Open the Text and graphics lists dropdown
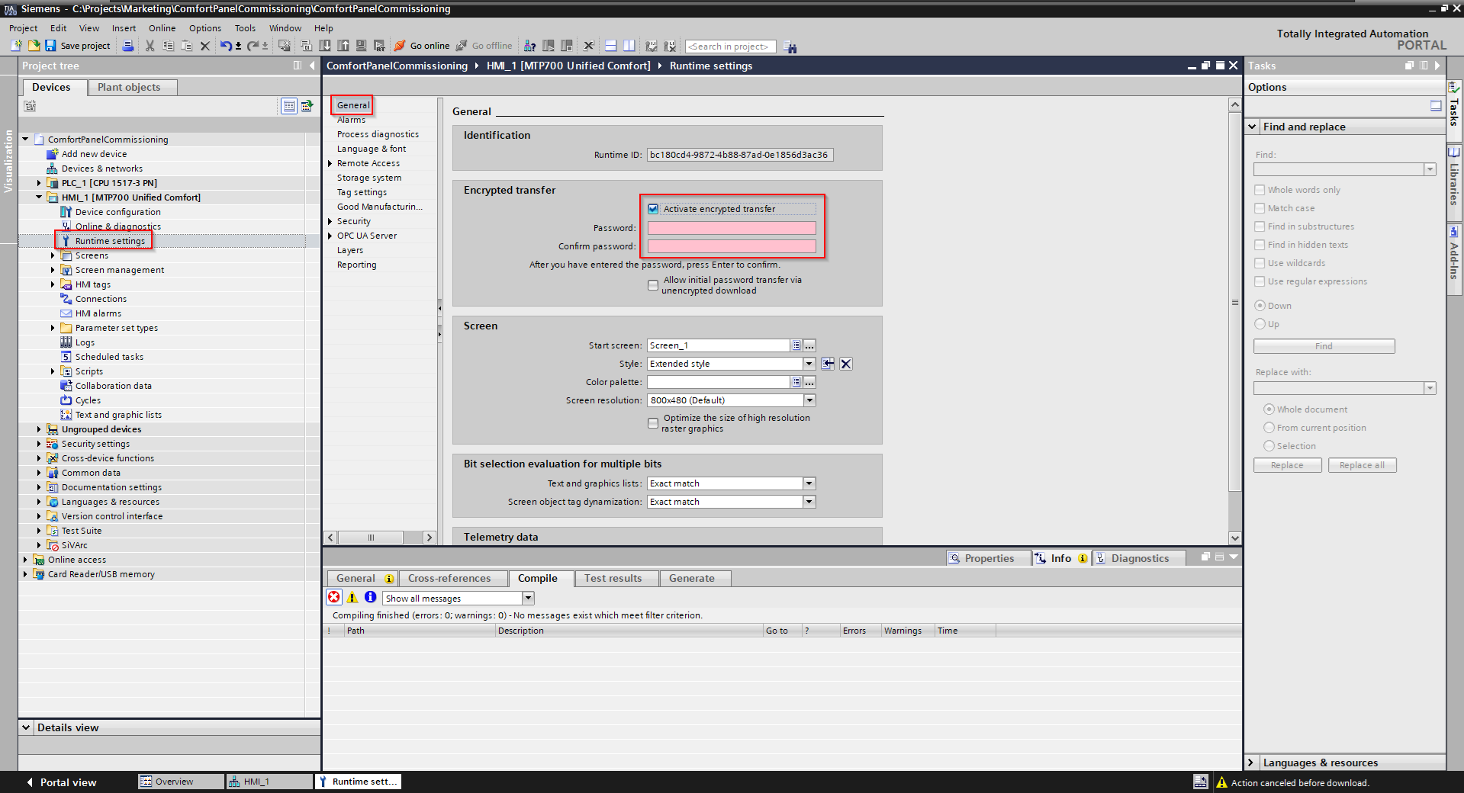1464x793 pixels. pos(809,483)
